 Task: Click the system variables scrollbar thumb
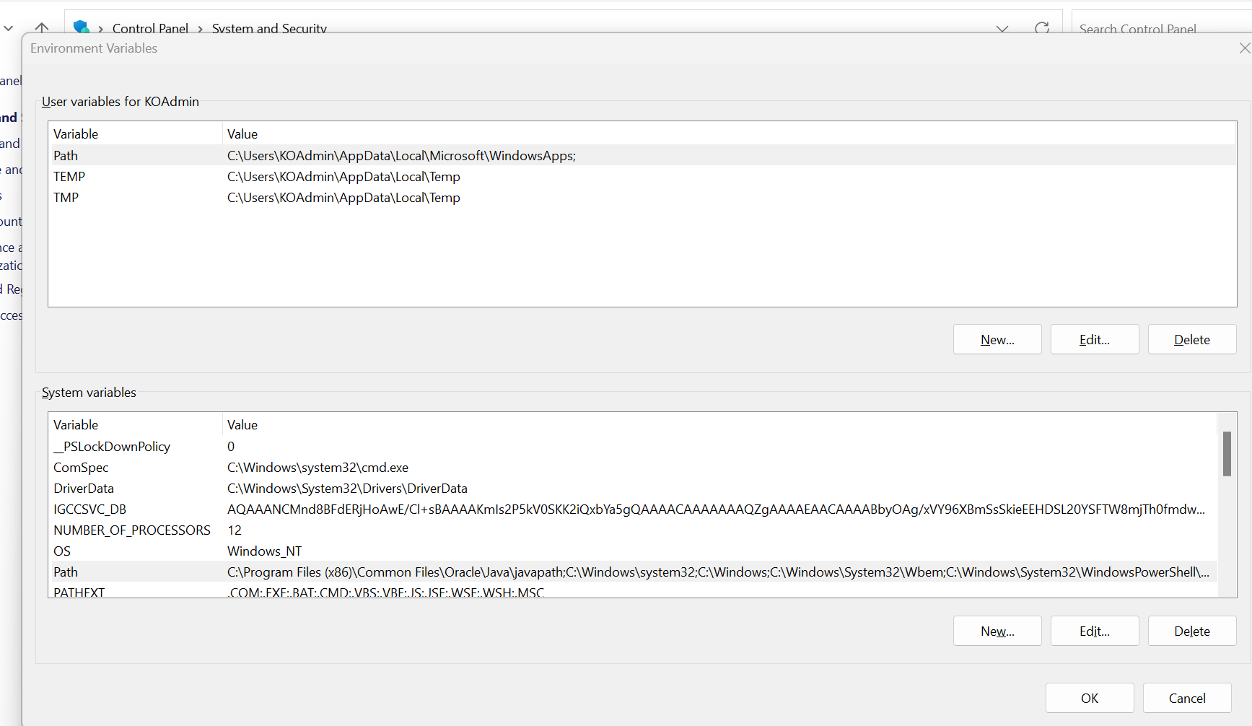(x=1226, y=454)
